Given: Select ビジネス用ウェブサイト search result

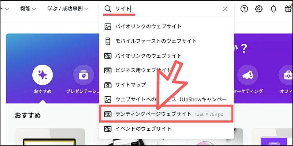Looking at the screenshot, I should [x=166, y=70].
